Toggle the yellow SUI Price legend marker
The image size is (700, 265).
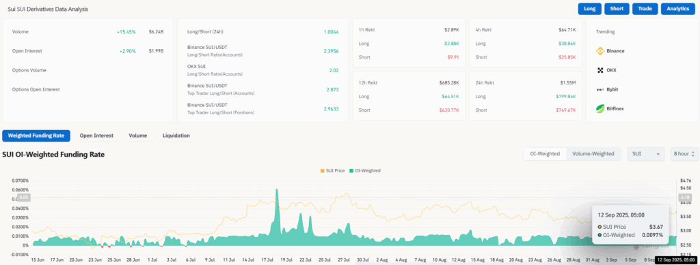(x=323, y=171)
